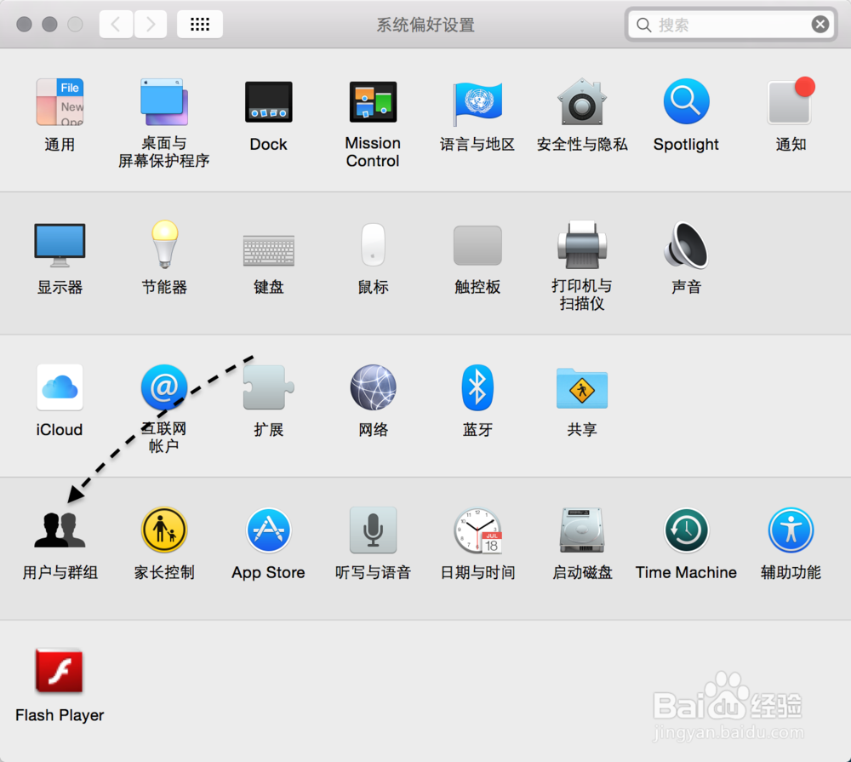
Task: Open the App Store settings
Action: point(268,530)
